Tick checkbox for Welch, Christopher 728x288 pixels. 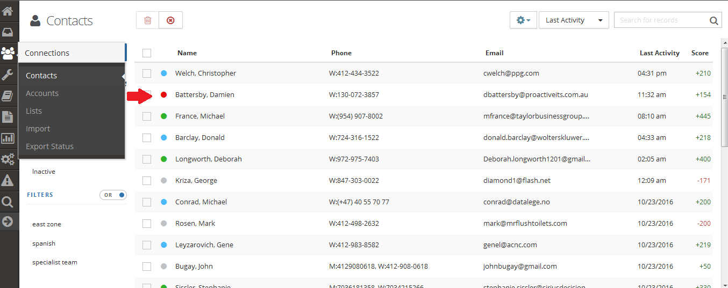[147, 73]
